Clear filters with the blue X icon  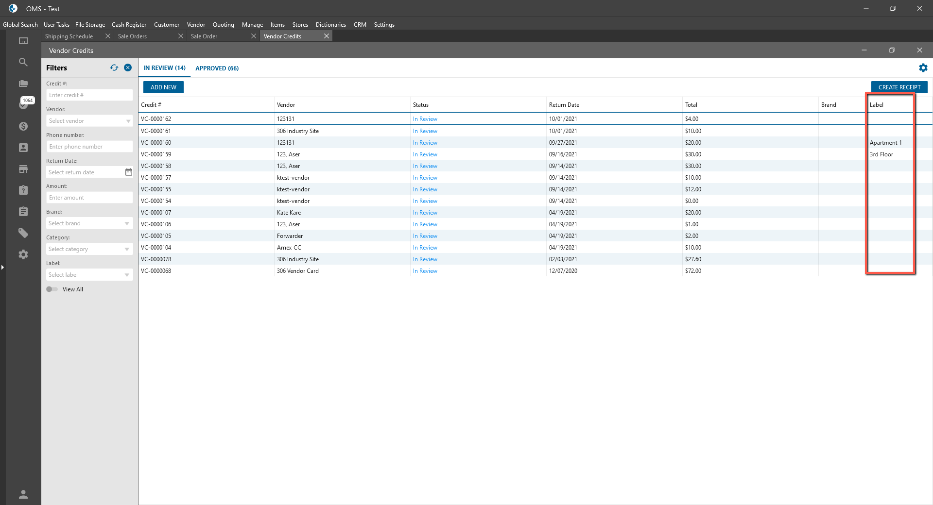(128, 68)
